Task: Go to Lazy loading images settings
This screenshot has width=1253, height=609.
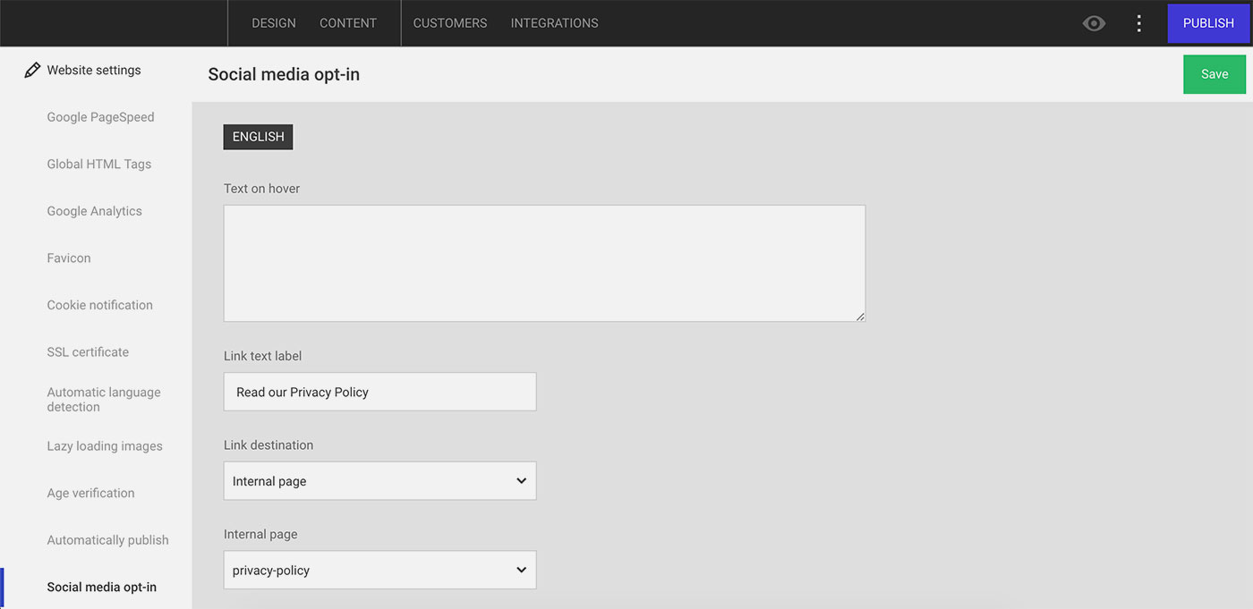Action: pyautogui.click(x=105, y=446)
